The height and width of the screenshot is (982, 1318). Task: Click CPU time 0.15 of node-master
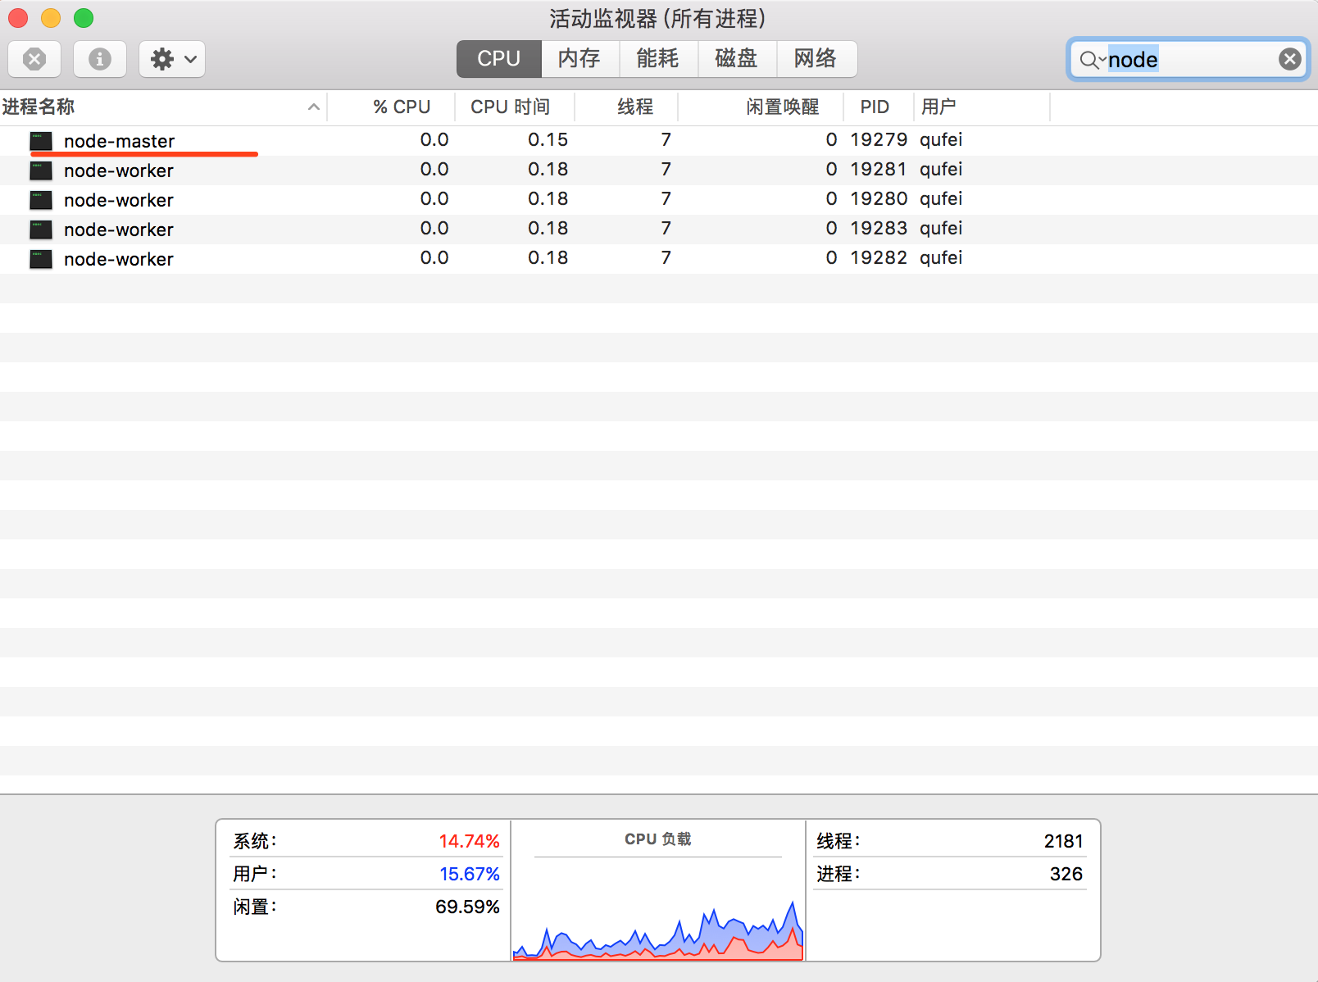[548, 140]
